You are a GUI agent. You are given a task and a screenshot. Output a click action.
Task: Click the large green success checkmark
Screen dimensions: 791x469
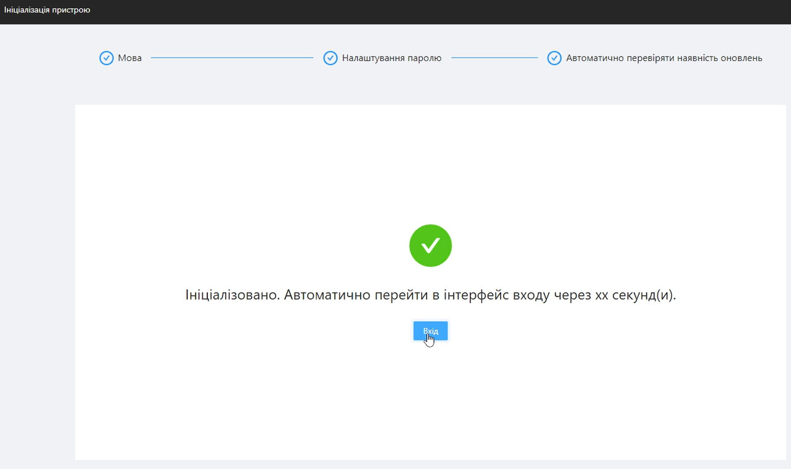(430, 245)
